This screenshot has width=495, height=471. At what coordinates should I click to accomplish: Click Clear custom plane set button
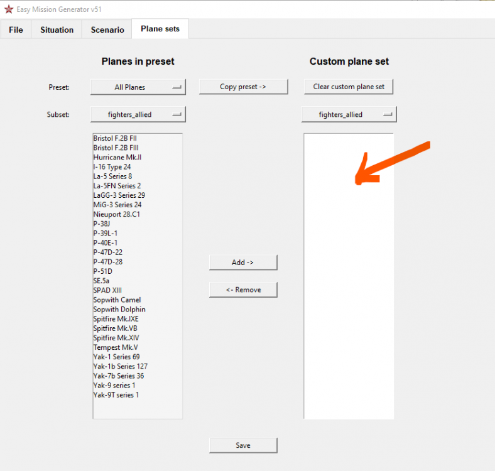pos(349,87)
